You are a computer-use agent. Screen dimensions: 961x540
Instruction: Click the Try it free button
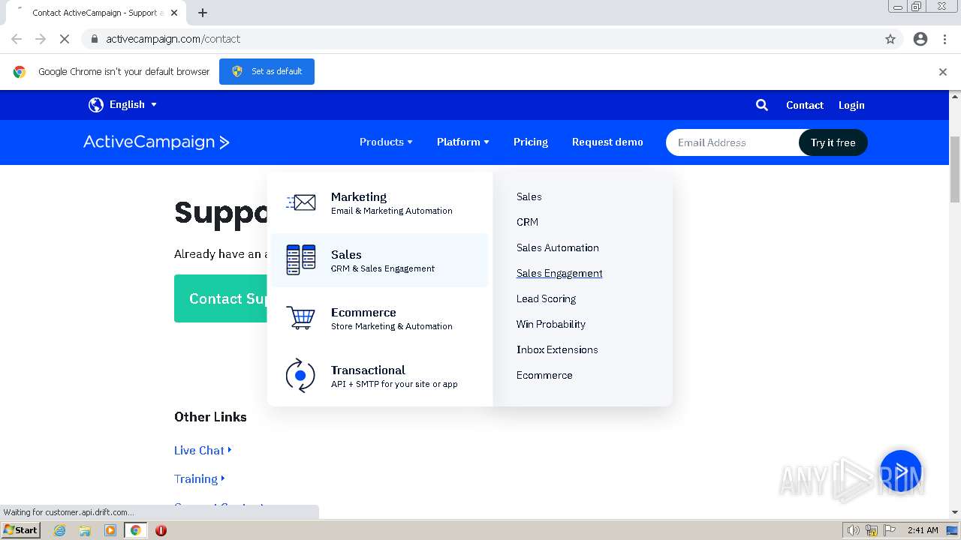coord(833,142)
